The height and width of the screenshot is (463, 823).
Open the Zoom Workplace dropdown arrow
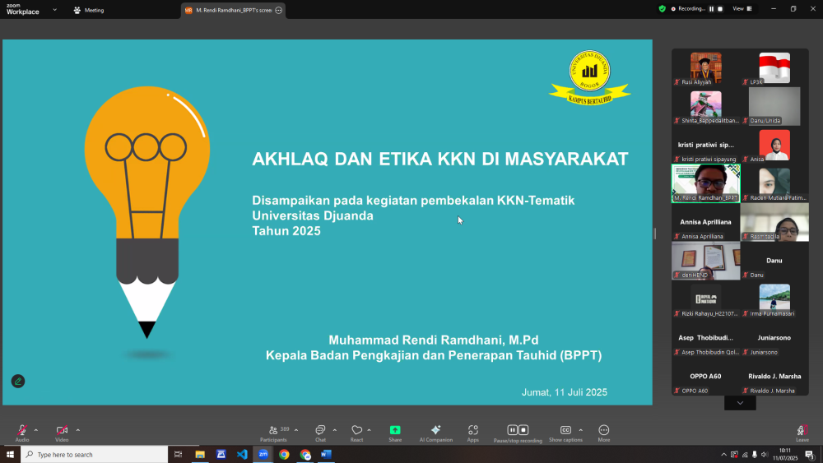click(x=54, y=10)
